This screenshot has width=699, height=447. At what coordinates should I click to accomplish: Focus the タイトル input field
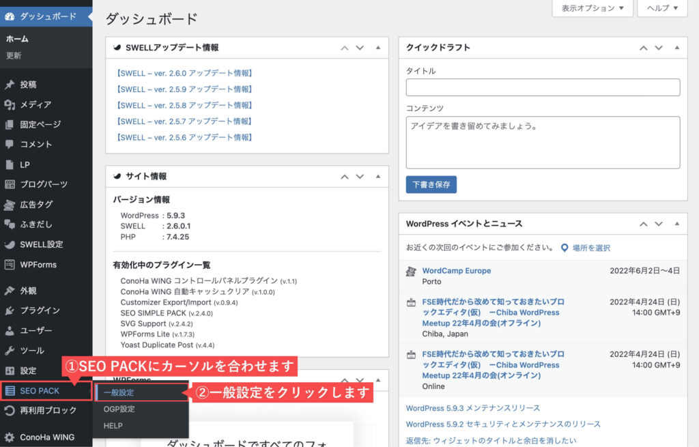pyautogui.click(x=543, y=87)
